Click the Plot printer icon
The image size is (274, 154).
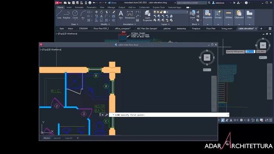(90, 3)
